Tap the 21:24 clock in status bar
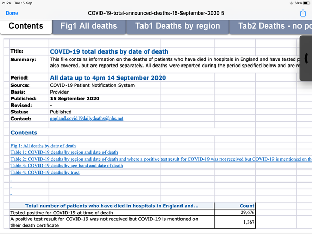312x234 pixels. pos(6,3)
